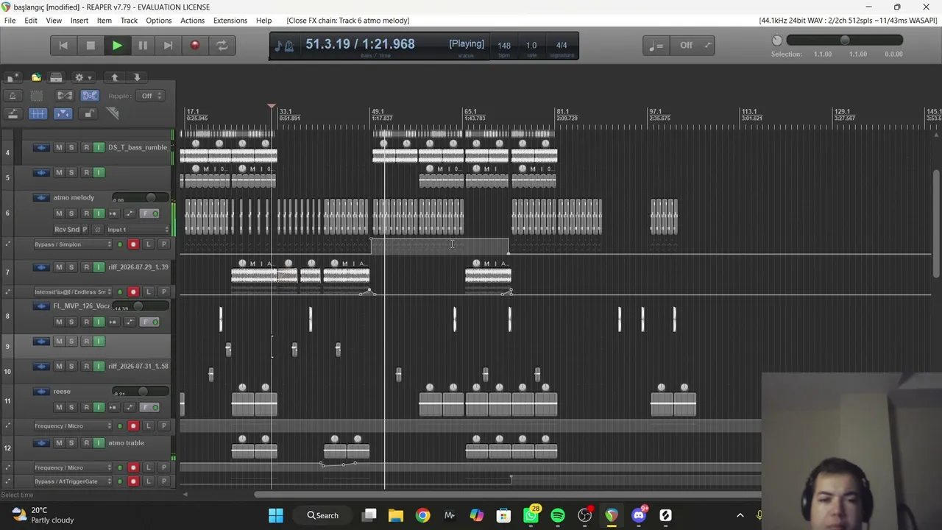Click the red Record transport button
Image resolution: width=942 pixels, height=530 pixels.
click(x=195, y=46)
